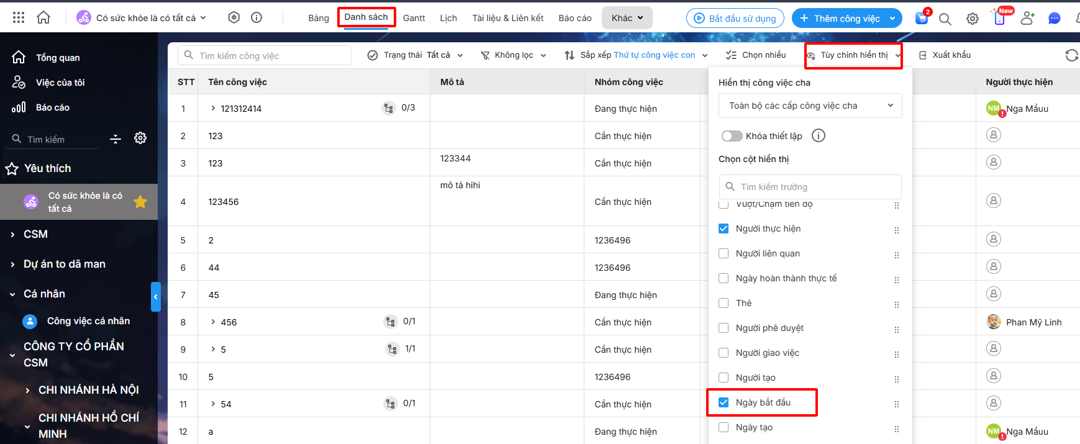Check Ngày hoàn thành thực tế column
1080x444 pixels.
724,278
